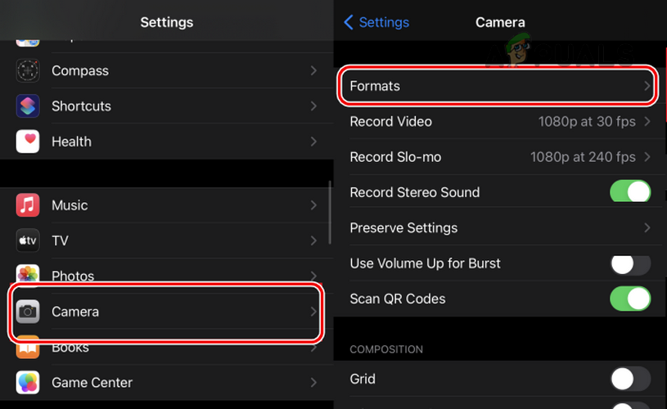
Task: Tap the Music app icon
Action: [28, 205]
